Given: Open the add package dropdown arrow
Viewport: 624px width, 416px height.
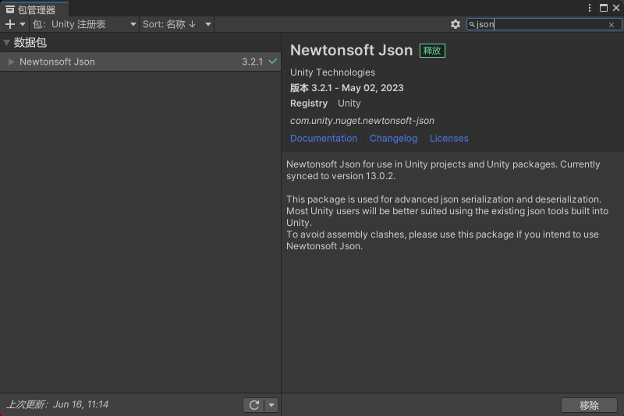Looking at the screenshot, I should click(23, 24).
